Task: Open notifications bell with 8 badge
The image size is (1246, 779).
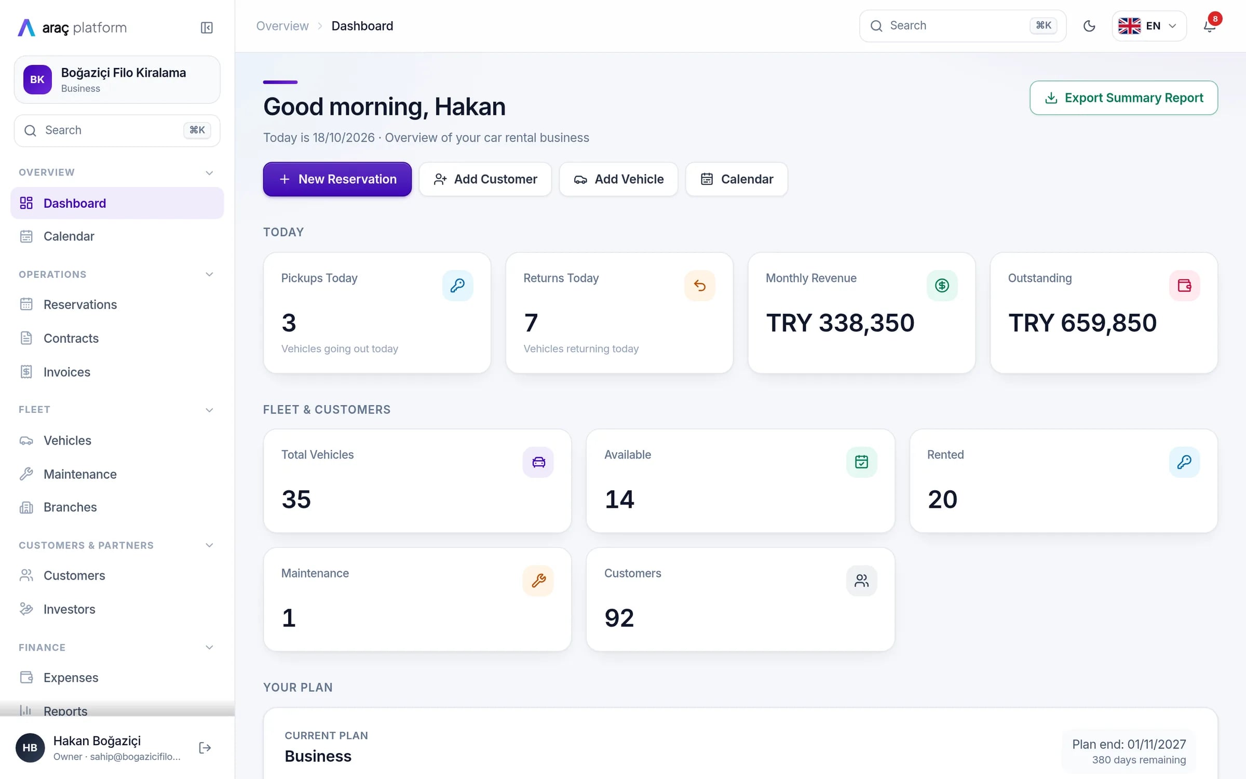Action: [1210, 26]
